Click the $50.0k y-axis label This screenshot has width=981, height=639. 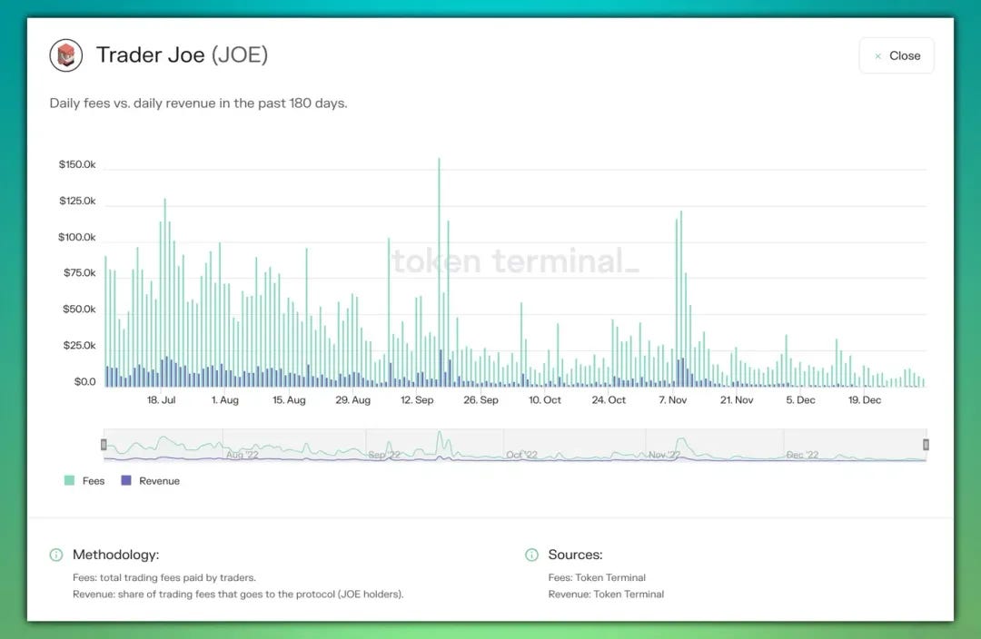pos(79,309)
